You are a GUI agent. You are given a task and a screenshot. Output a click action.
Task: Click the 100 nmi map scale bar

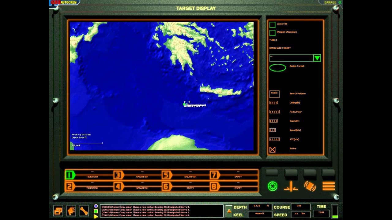[x=87, y=144]
